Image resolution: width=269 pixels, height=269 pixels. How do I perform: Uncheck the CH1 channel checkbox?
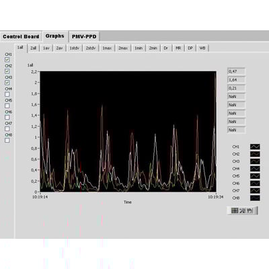pyautogui.click(x=7, y=60)
